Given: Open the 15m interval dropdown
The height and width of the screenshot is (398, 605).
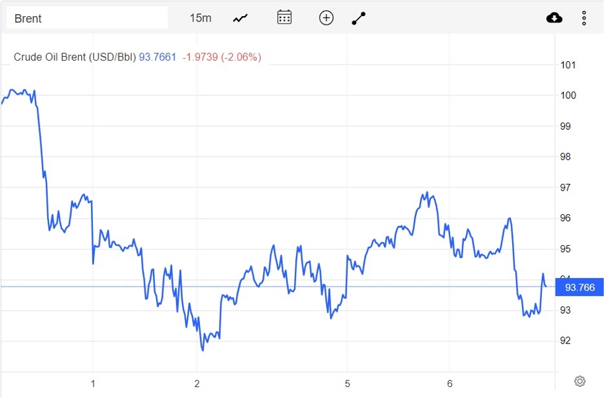Looking at the screenshot, I should [x=200, y=18].
